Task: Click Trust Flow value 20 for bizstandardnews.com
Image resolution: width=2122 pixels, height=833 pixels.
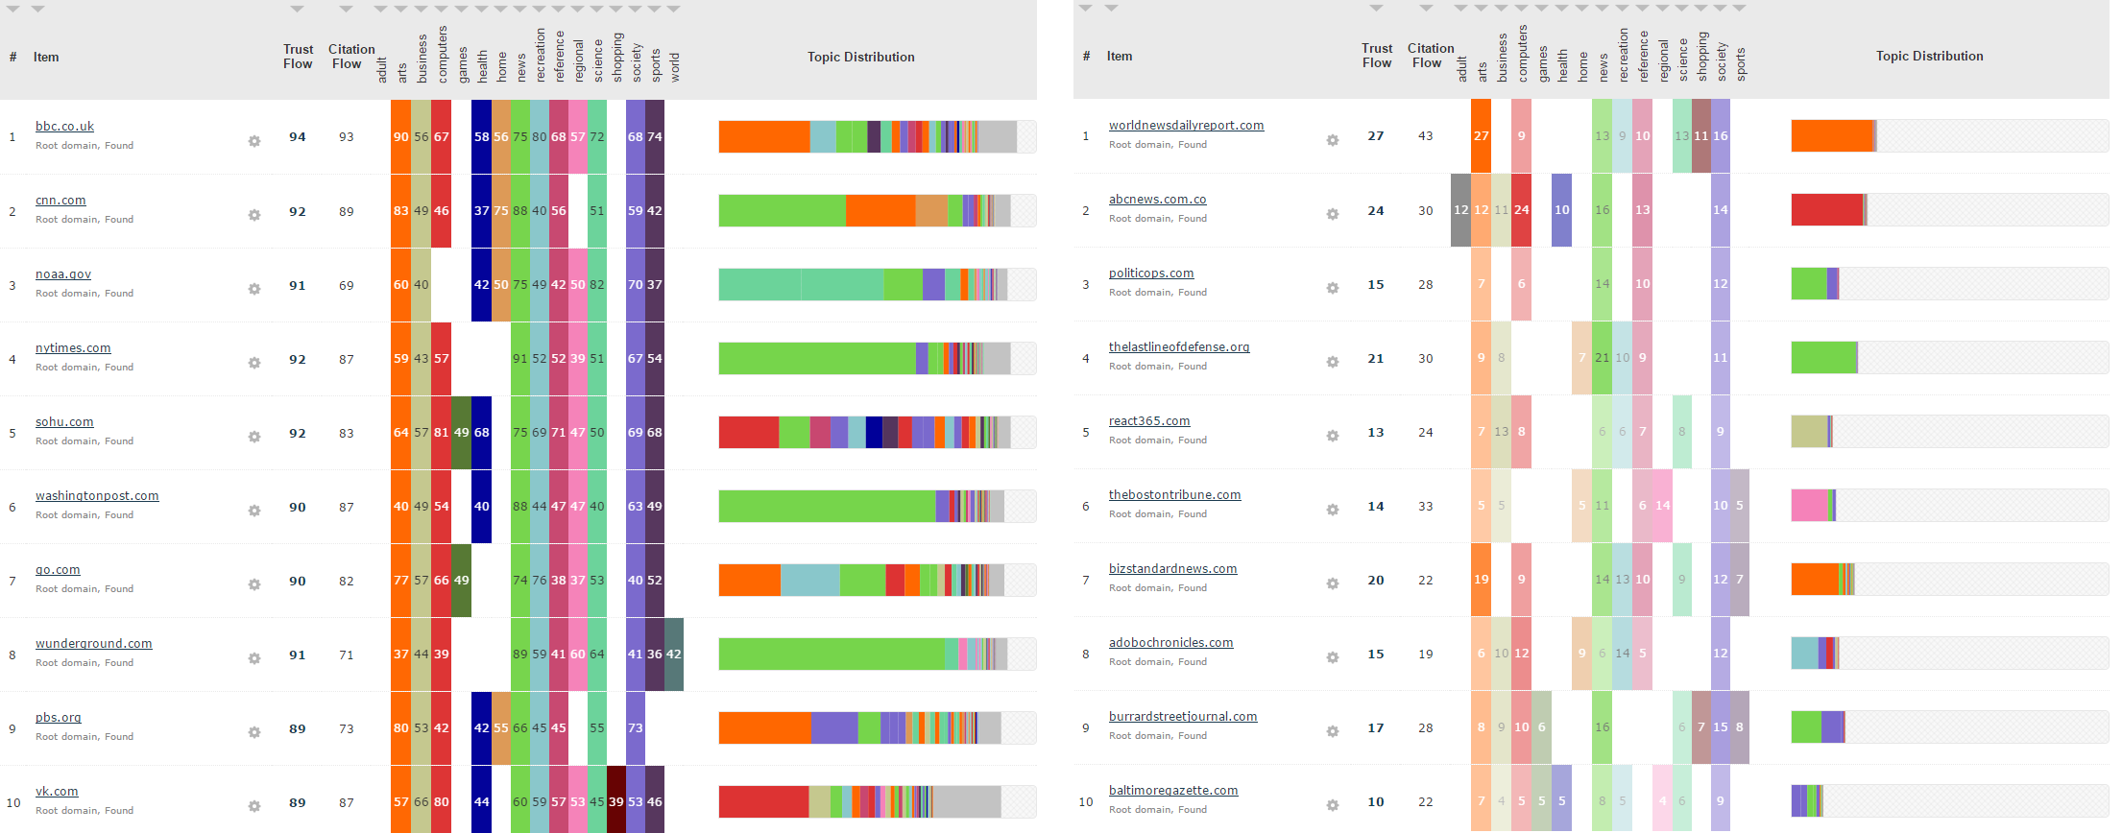Action: (1376, 581)
